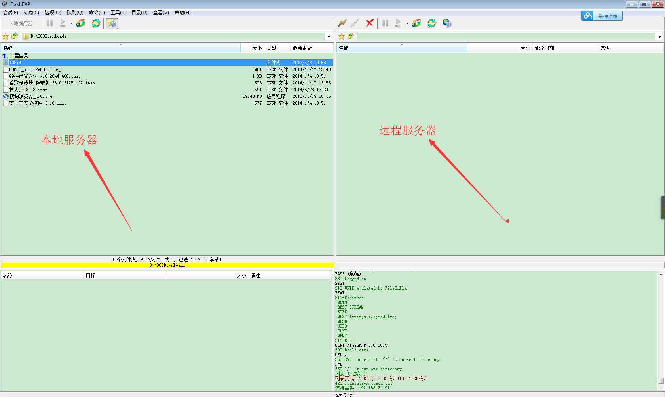Click the local pane Pause queue icon
Image resolution: width=665 pixels, height=397 pixels.
50,23
